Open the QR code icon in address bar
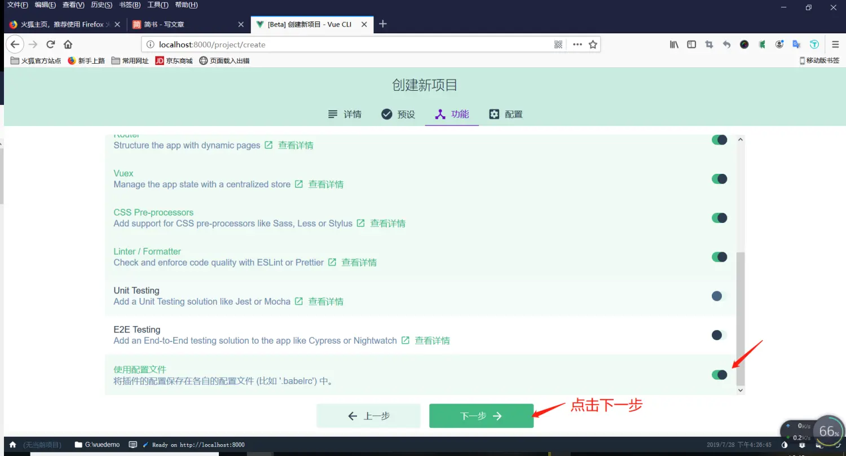Image resolution: width=846 pixels, height=456 pixels. click(558, 45)
